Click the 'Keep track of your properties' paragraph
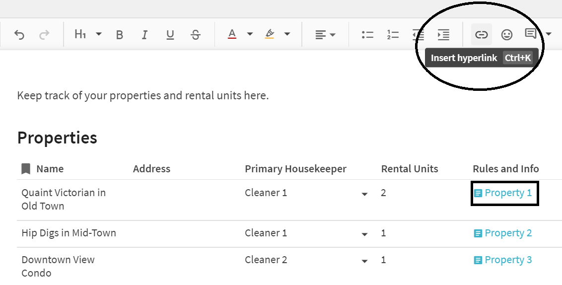Screen dimensions: 562x285 coord(143,96)
